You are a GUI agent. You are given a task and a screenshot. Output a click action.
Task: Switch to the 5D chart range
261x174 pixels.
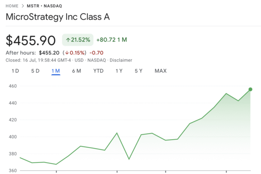35,71
